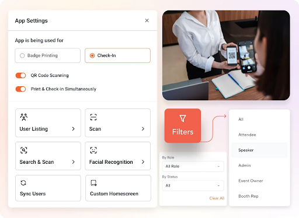Click the Filters button label
Viewport: 299px width, 218px height.
(183, 132)
